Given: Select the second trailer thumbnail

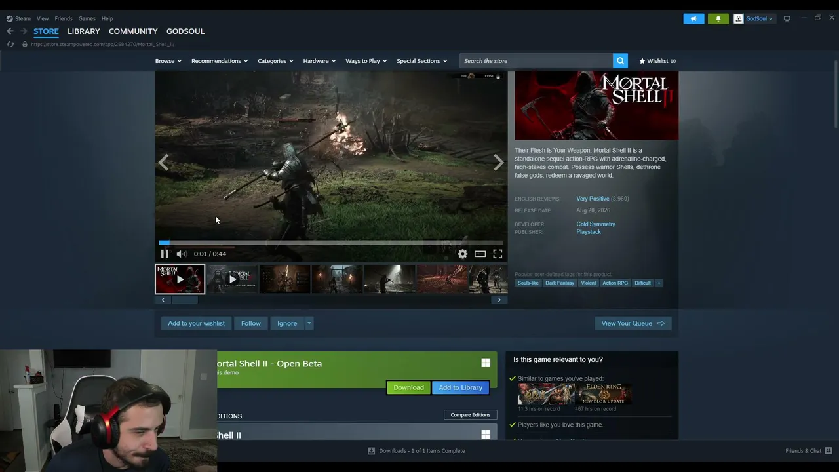Looking at the screenshot, I should (x=232, y=279).
